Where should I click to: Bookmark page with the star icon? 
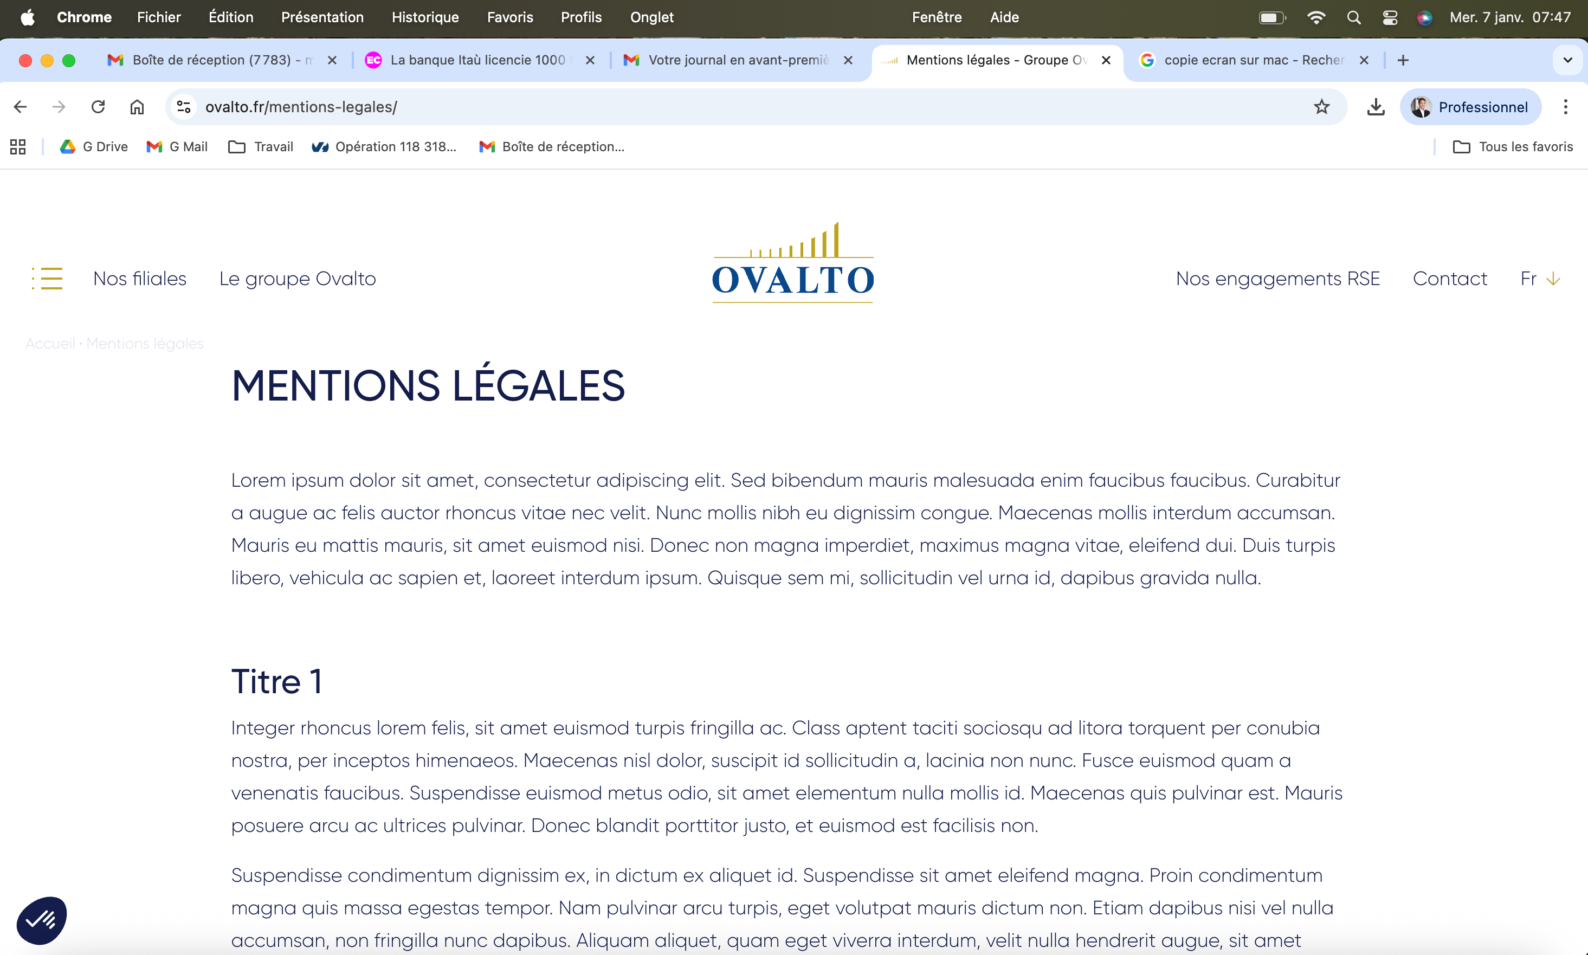pyautogui.click(x=1322, y=107)
